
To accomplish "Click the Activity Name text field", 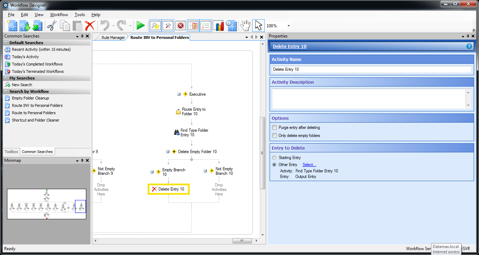I will (x=371, y=69).
